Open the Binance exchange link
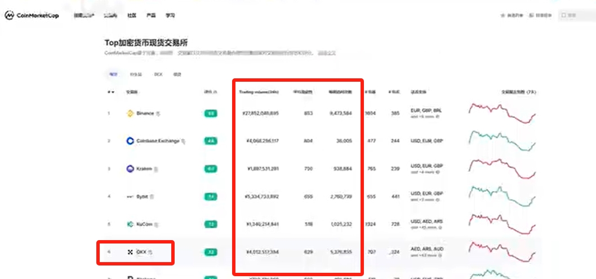This screenshot has width=596, height=279. pyautogui.click(x=145, y=113)
